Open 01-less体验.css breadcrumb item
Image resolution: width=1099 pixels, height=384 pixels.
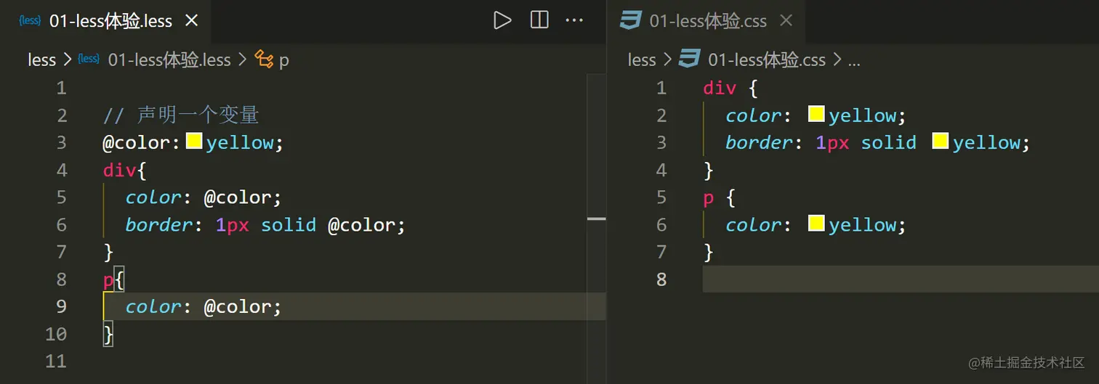(x=767, y=60)
